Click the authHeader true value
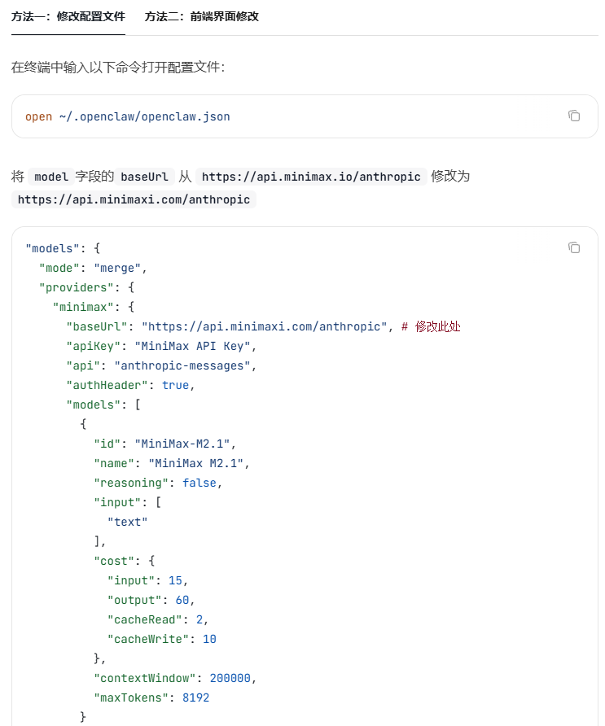This screenshot has width=605, height=726. (175, 385)
